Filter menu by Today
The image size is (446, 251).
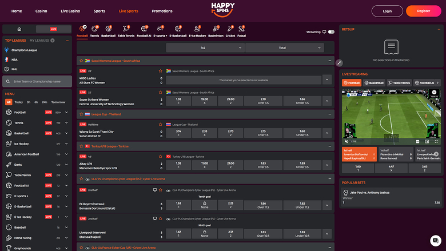point(19,102)
